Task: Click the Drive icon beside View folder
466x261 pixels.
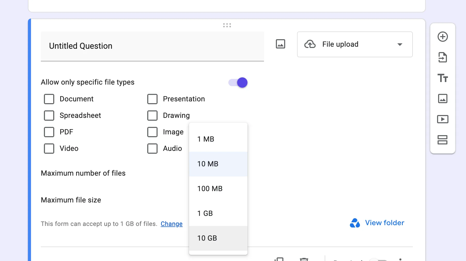Action: (x=355, y=223)
